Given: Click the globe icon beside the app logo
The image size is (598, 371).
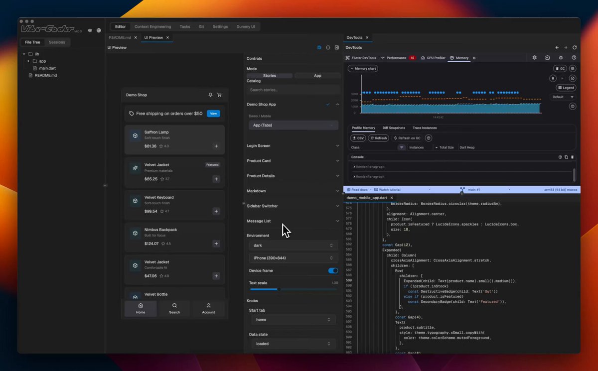Looking at the screenshot, I should [x=99, y=30].
